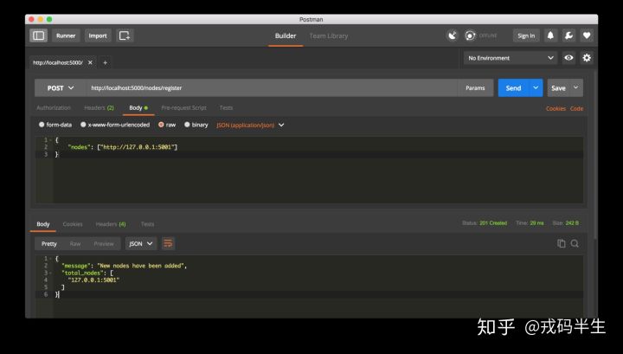The width and height of the screenshot is (623, 354).
Task: Open the POST method dropdown
Action: [60, 87]
